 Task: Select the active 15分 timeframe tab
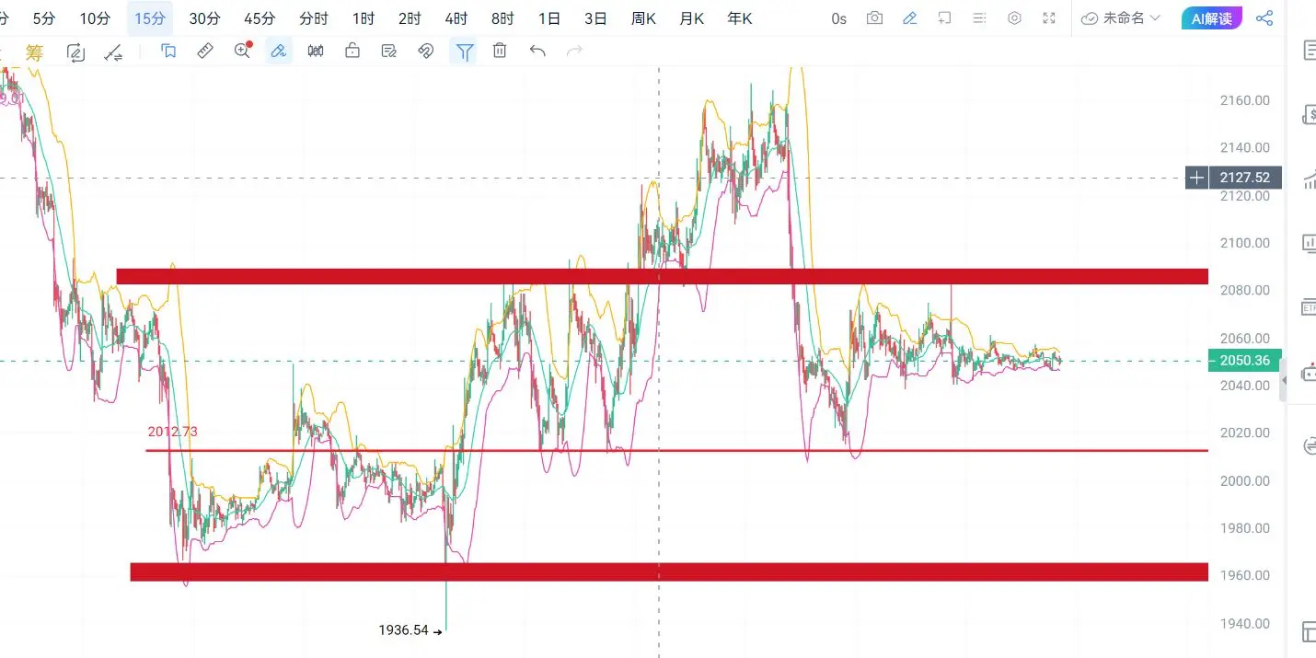(x=150, y=18)
